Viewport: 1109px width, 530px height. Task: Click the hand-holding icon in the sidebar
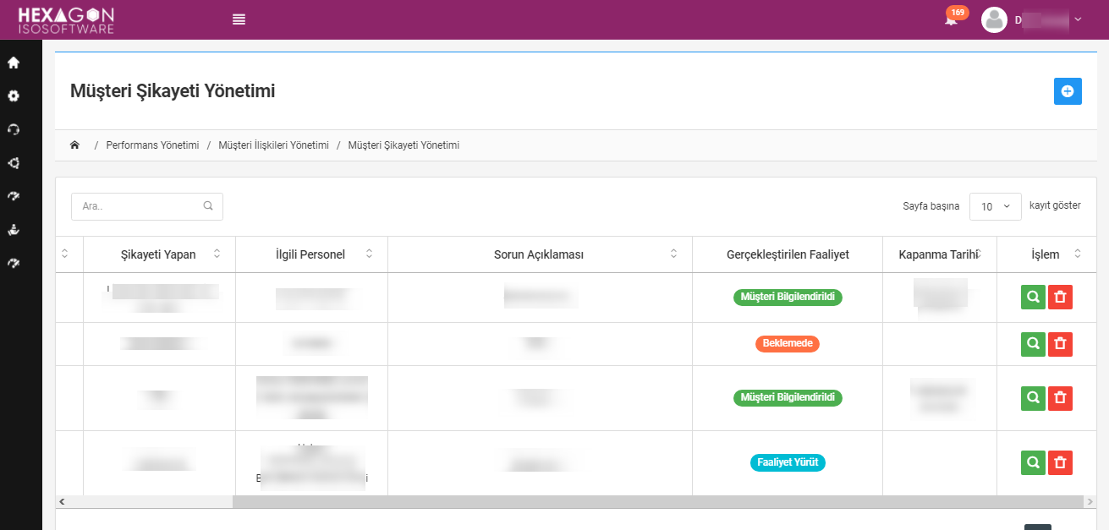coord(14,230)
